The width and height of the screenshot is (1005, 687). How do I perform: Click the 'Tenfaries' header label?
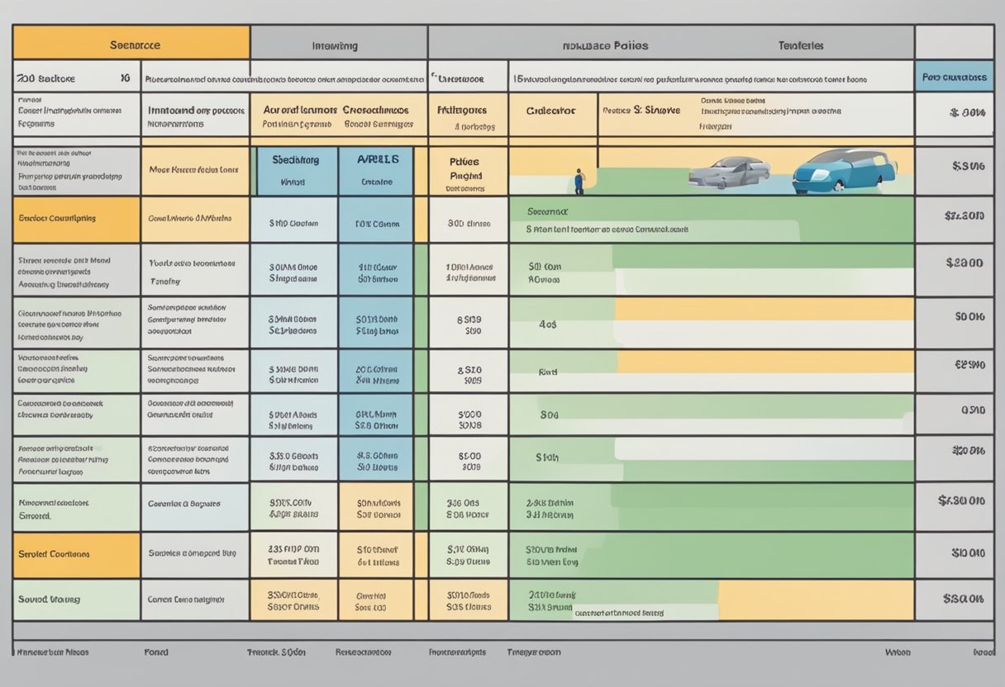coord(800,46)
